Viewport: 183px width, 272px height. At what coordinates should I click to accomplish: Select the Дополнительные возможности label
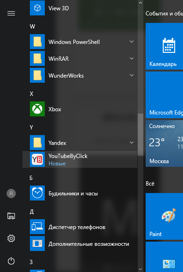point(89,244)
